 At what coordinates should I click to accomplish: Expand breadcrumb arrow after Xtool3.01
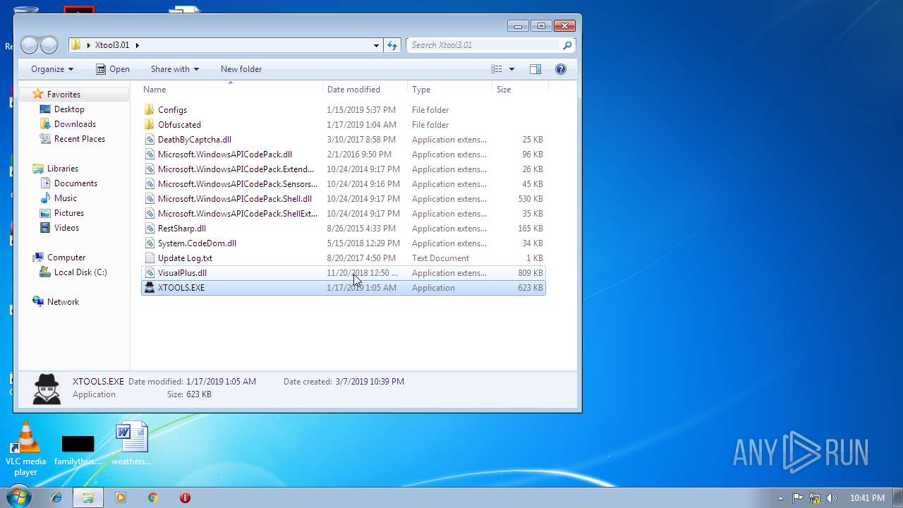tap(137, 45)
